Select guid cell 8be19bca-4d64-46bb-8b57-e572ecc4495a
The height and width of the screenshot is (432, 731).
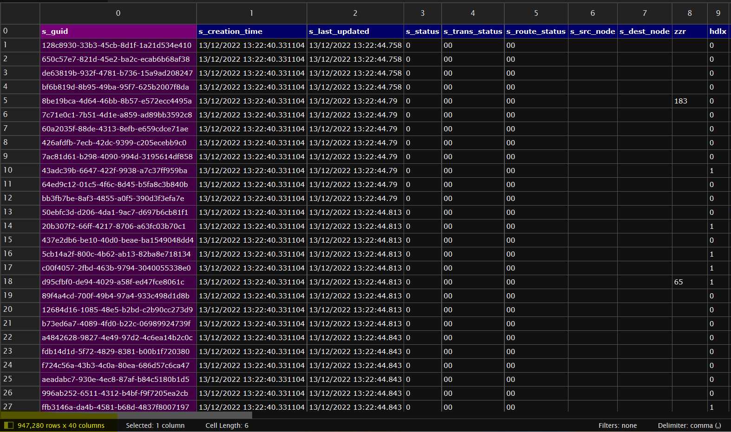(118, 101)
